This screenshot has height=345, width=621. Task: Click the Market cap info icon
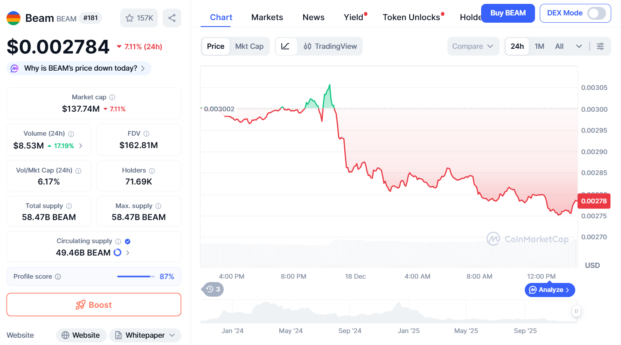click(112, 97)
